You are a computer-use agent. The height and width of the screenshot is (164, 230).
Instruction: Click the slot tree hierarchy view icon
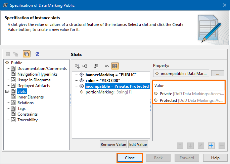96,66
